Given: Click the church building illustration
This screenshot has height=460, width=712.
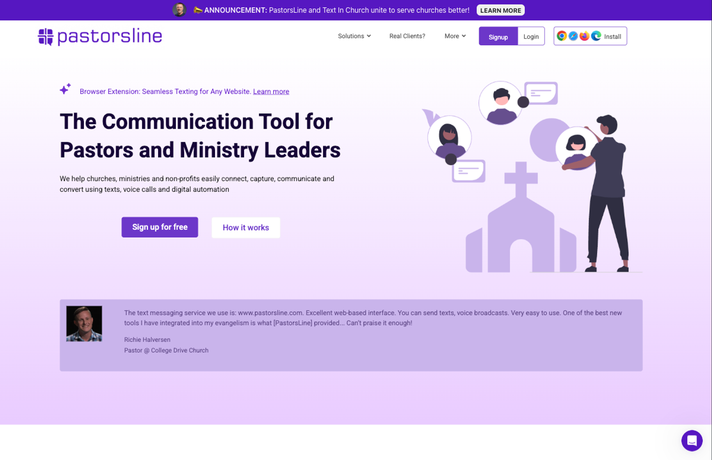Looking at the screenshot, I should coord(521,218).
